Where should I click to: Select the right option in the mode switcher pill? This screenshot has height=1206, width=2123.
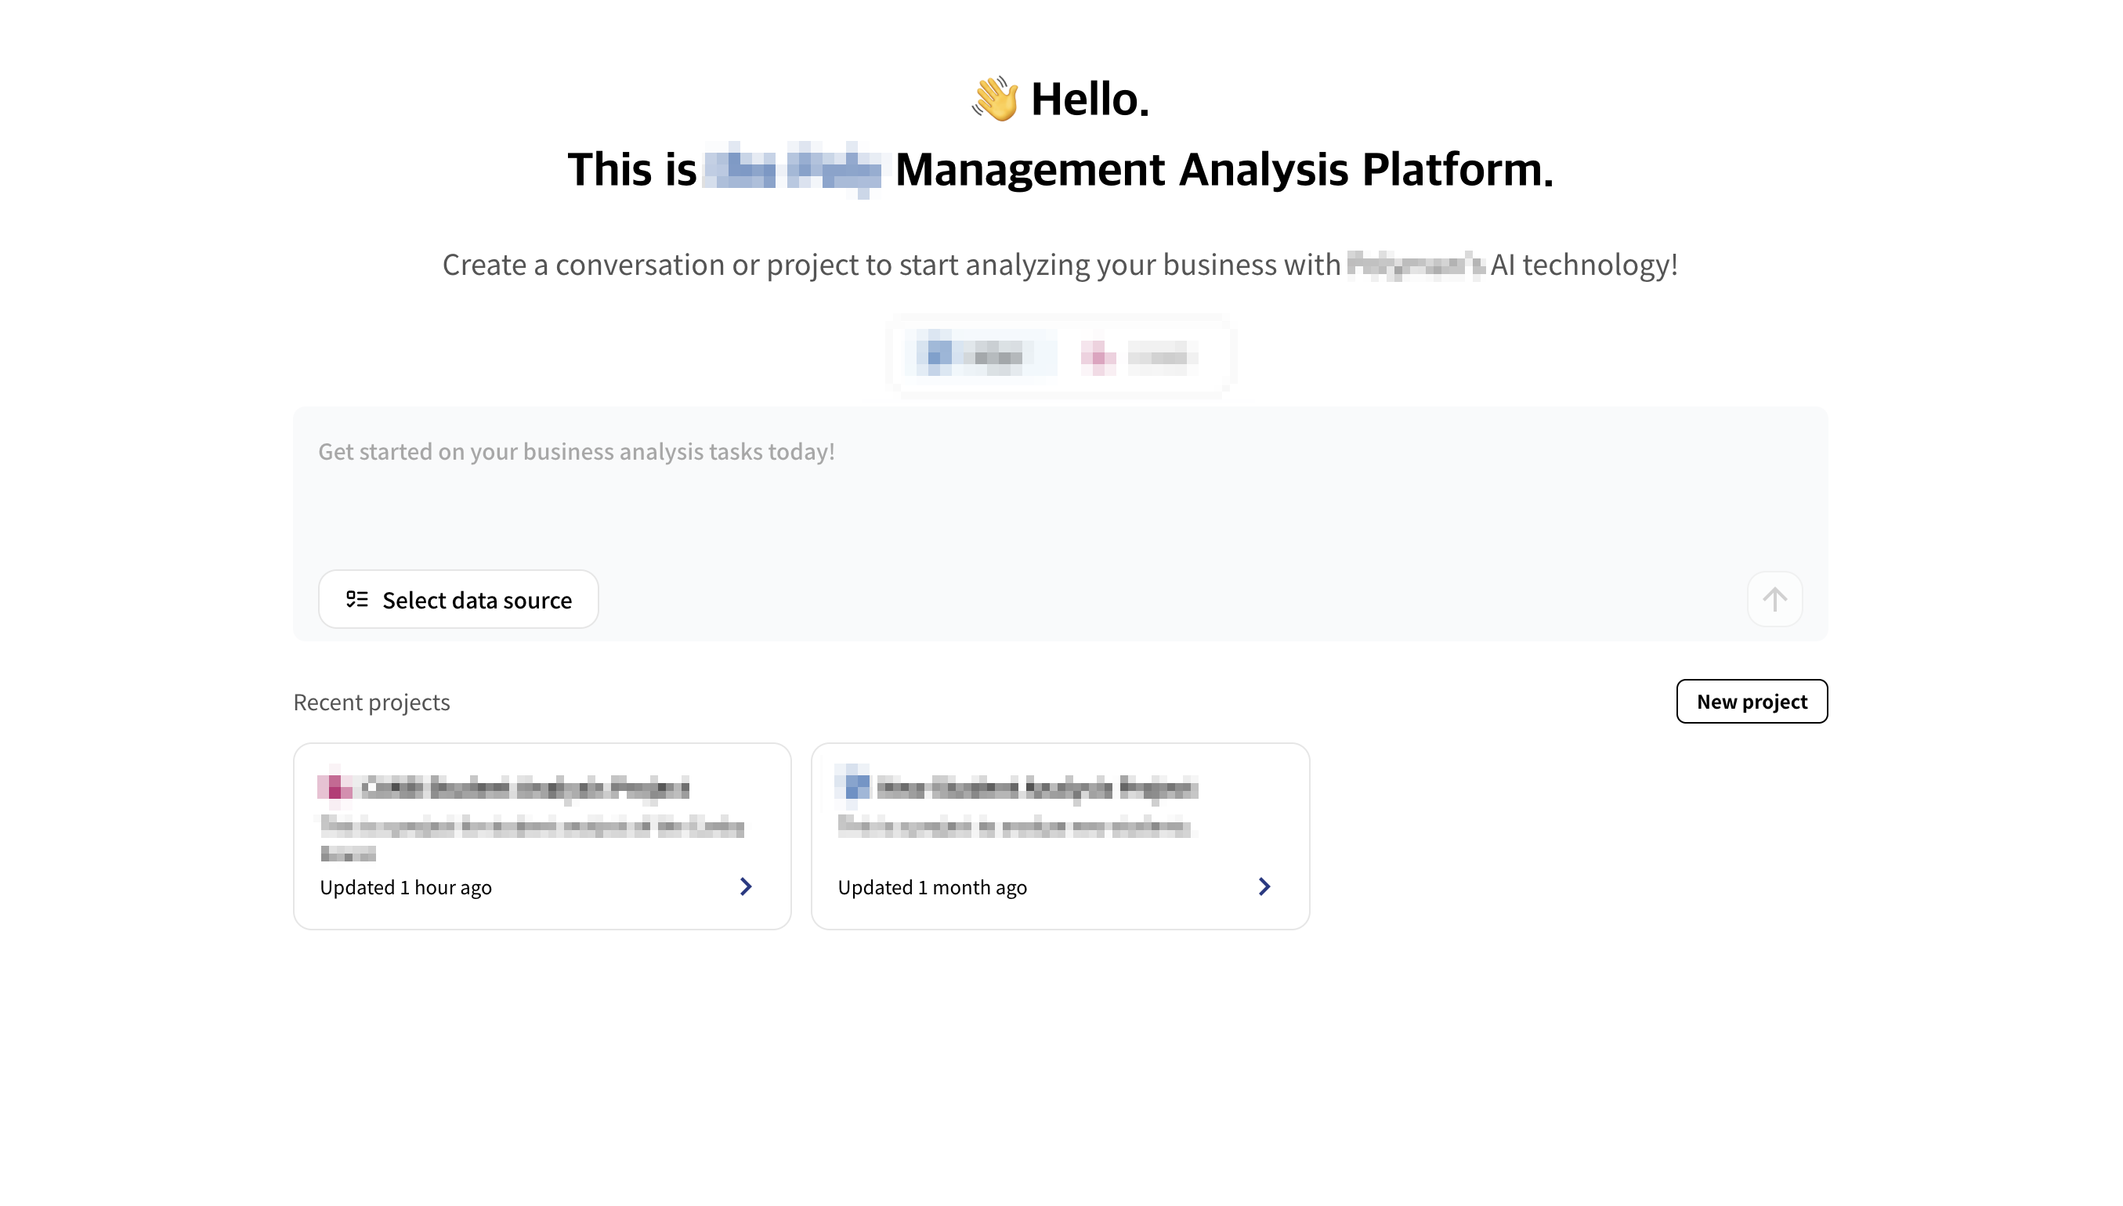tap(1141, 356)
